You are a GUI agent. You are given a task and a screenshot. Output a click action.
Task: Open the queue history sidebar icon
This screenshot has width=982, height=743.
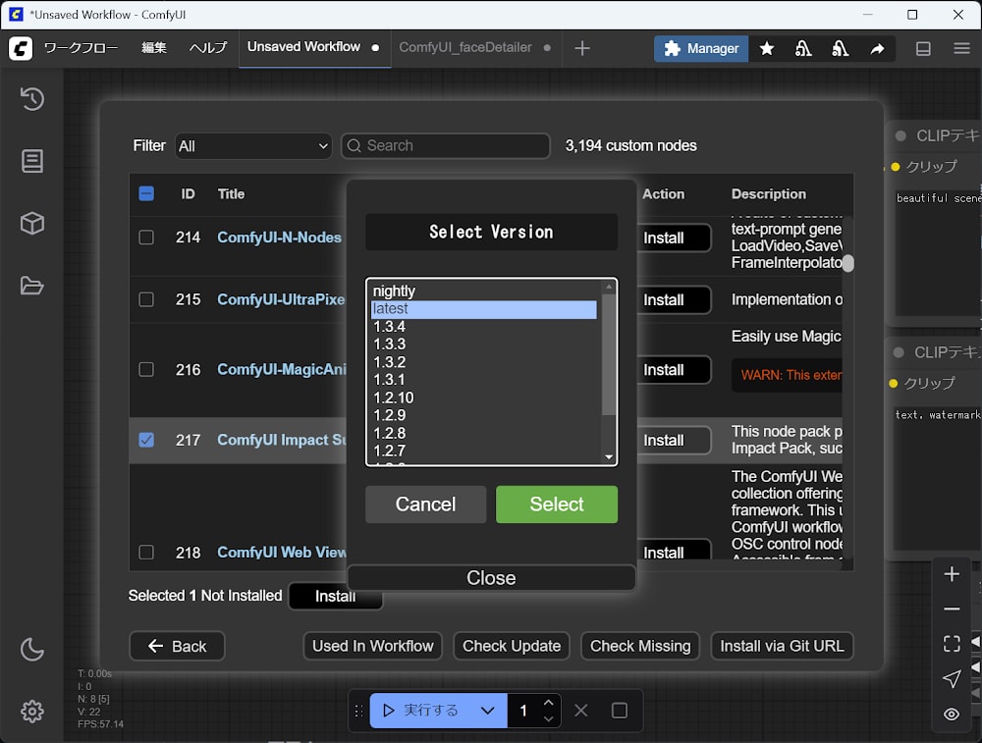[x=32, y=99]
